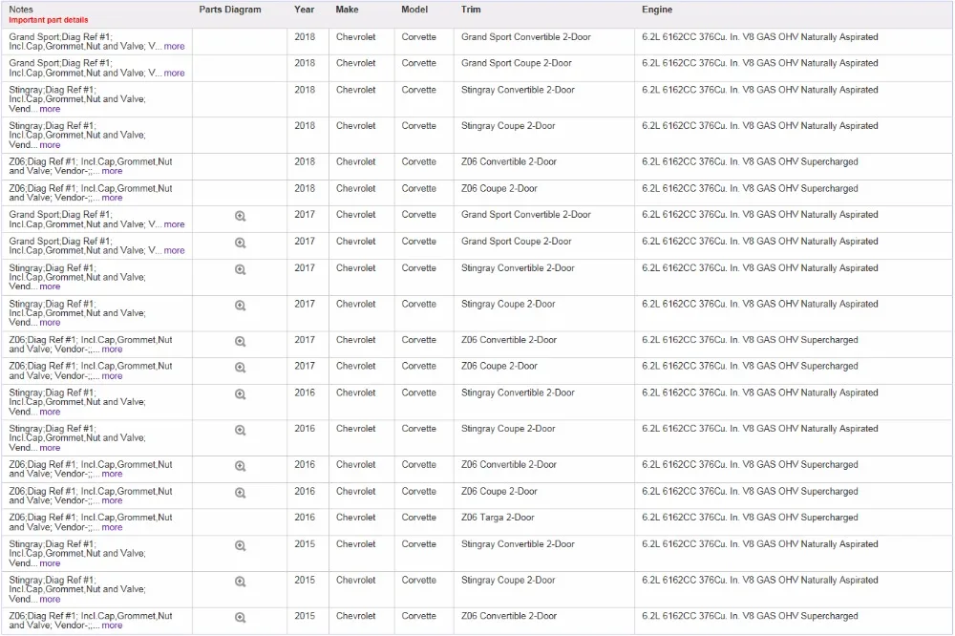Click the Model column header
Viewport: 955px width, 636px height.
(414, 10)
